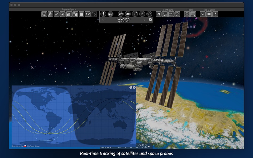Click the download and pencil icon
This screenshot has height=158, width=253.
coord(88,14)
